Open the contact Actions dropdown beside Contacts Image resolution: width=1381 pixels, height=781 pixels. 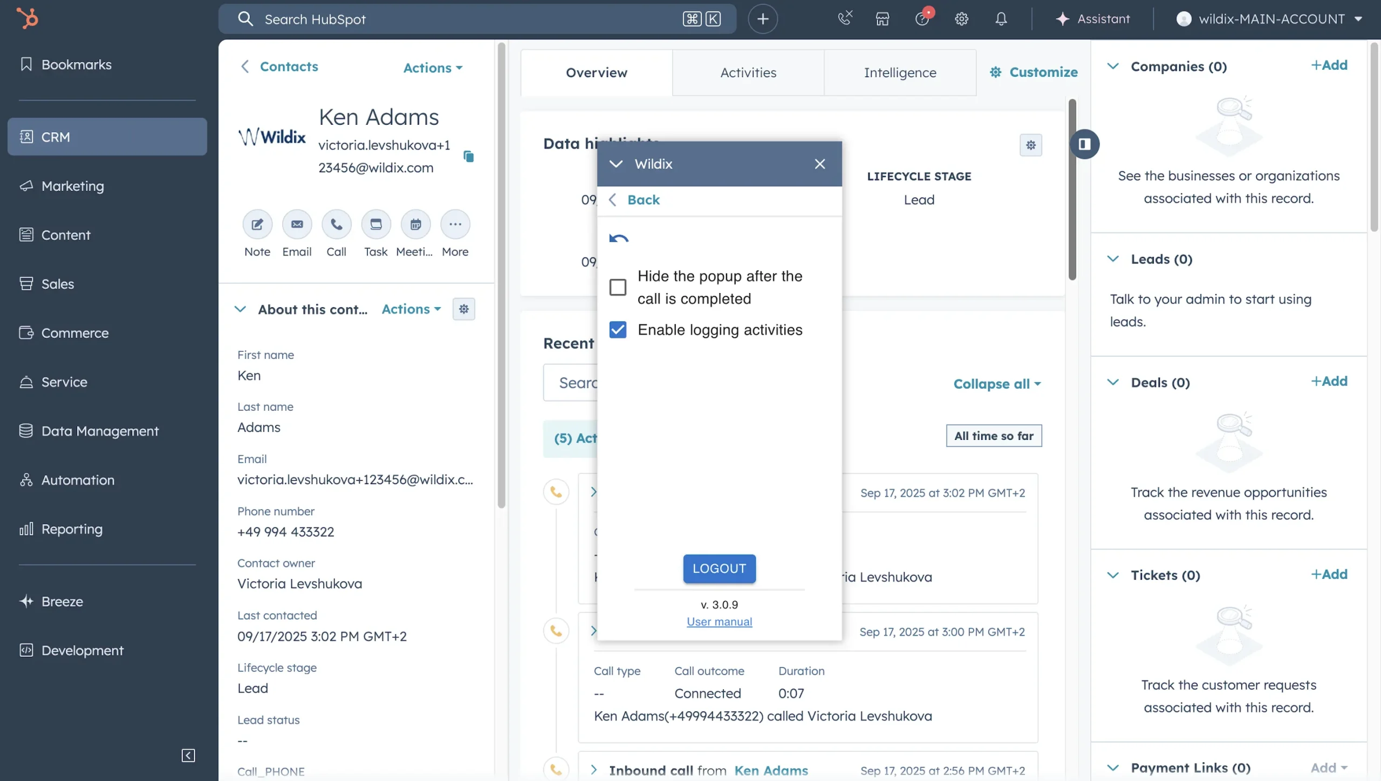coord(433,67)
